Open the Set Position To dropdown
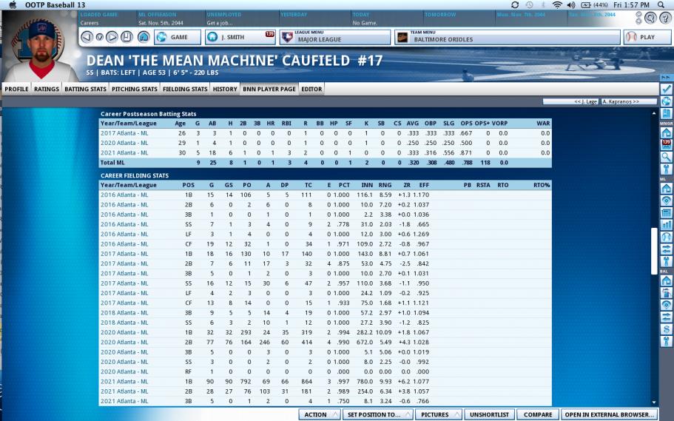This screenshot has height=421, width=674. click(x=377, y=414)
